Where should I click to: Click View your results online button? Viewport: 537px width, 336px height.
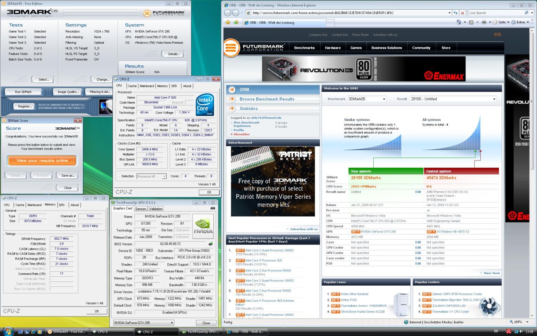42,161
